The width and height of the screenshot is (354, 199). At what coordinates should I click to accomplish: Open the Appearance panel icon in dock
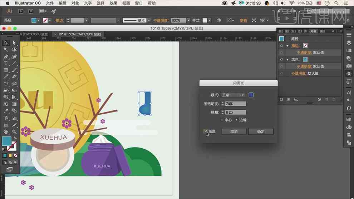point(349,74)
